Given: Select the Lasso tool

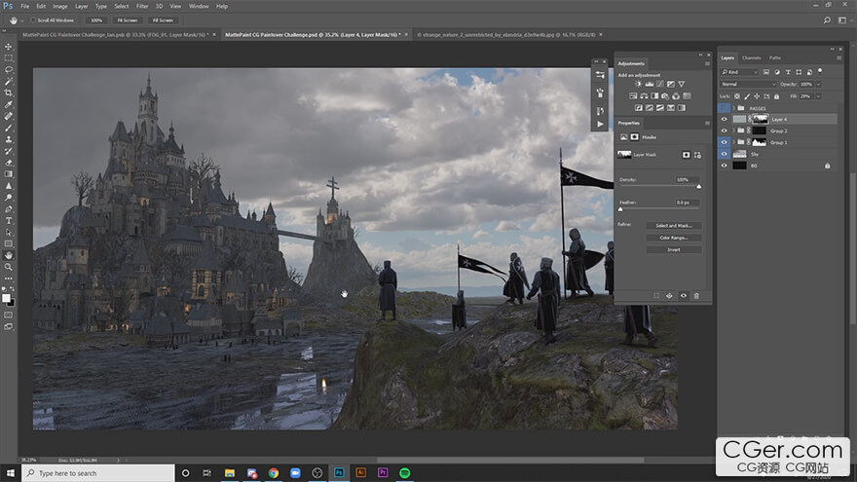Looking at the screenshot, I should pyautogui.click(x=8, y=70).
